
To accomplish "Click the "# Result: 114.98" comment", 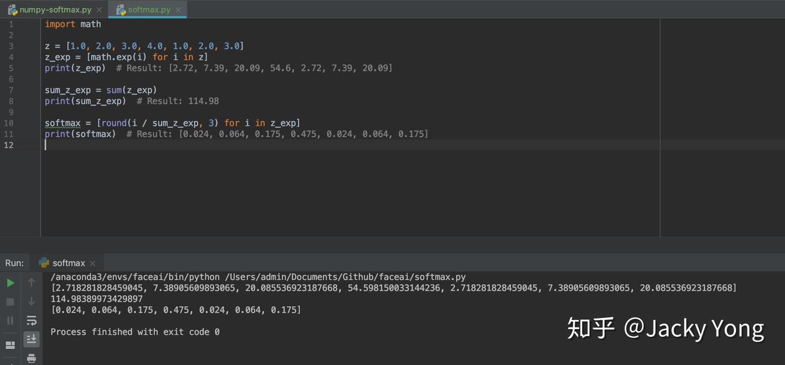I will (x=178, y=101).
